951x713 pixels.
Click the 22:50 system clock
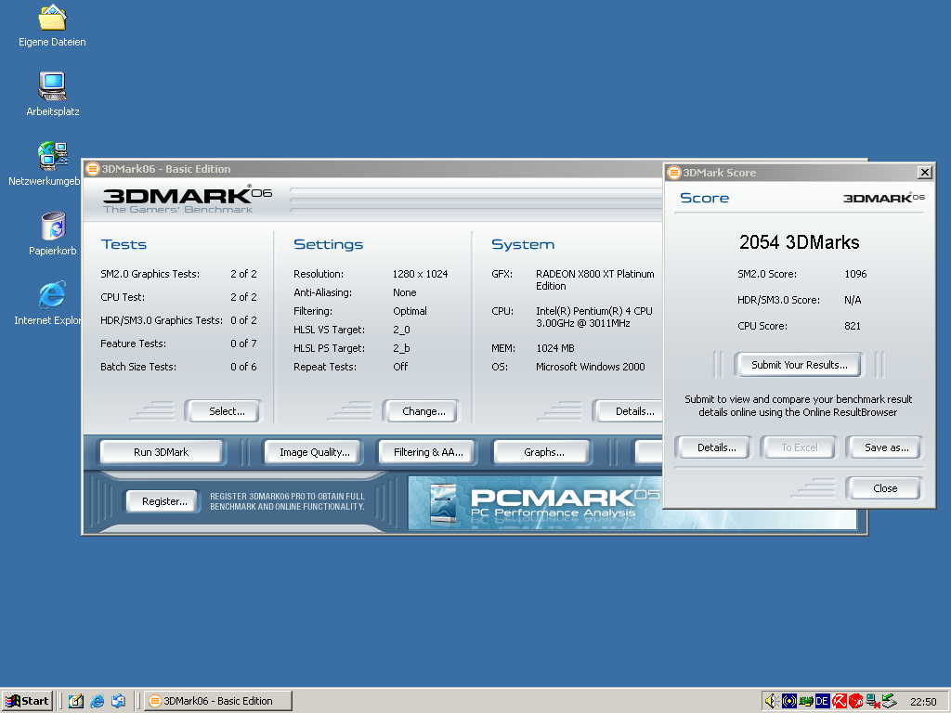click(923, 702)
